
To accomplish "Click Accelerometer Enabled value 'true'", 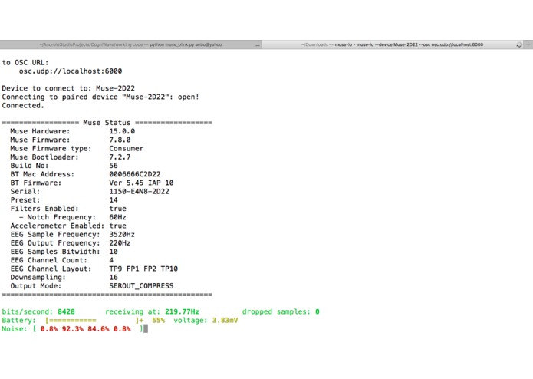I will [x=117, y=226].
